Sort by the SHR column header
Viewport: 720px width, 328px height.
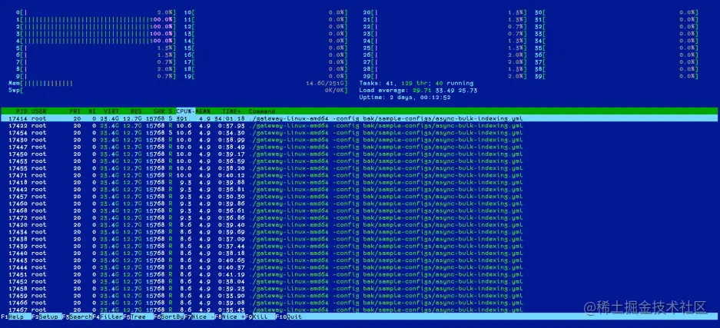(x=159, y=111)
